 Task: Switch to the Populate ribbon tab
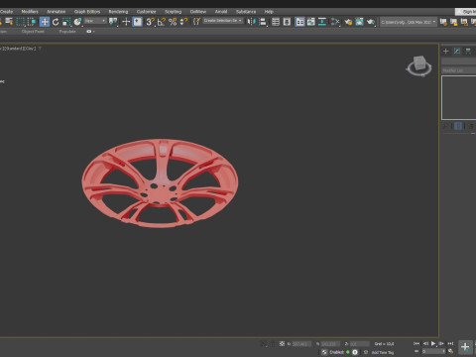coord(67,32)
